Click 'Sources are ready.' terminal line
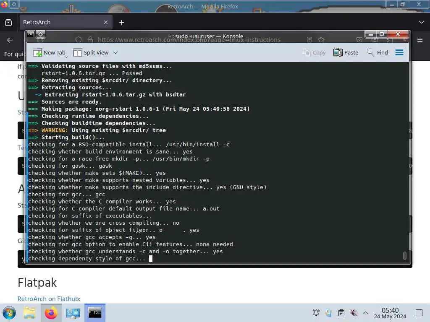 [x=65, y=102]
